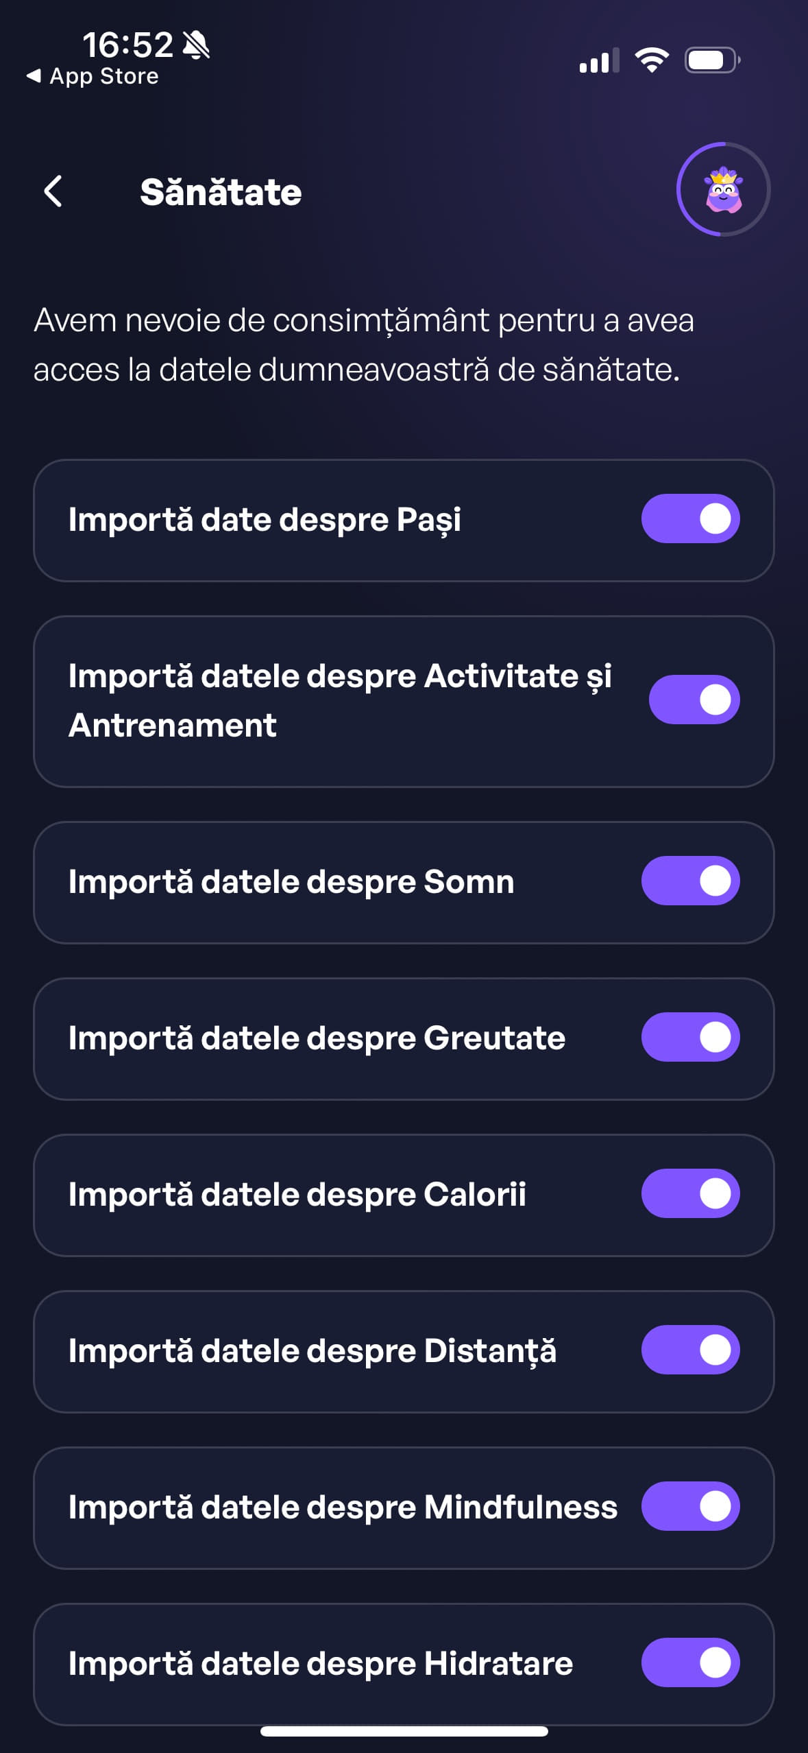Tap the Sănătate page title
The image size is (808, 1753).
221,192
